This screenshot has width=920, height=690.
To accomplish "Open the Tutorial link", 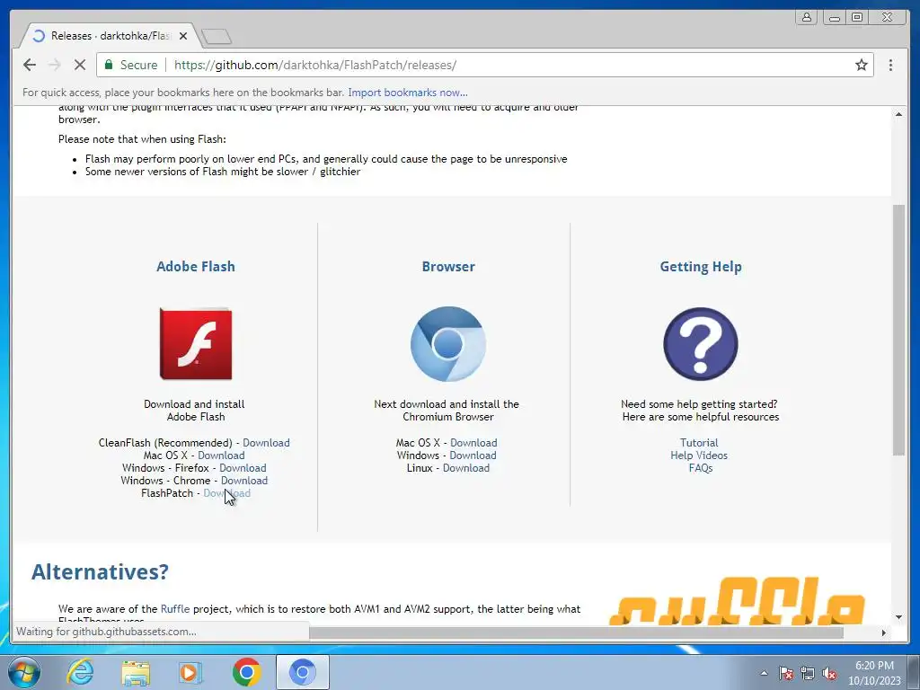I will point(699,443).
